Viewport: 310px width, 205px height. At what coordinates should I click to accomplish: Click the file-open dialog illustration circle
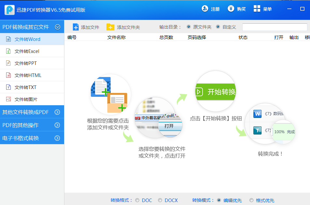tap(158, 118)
